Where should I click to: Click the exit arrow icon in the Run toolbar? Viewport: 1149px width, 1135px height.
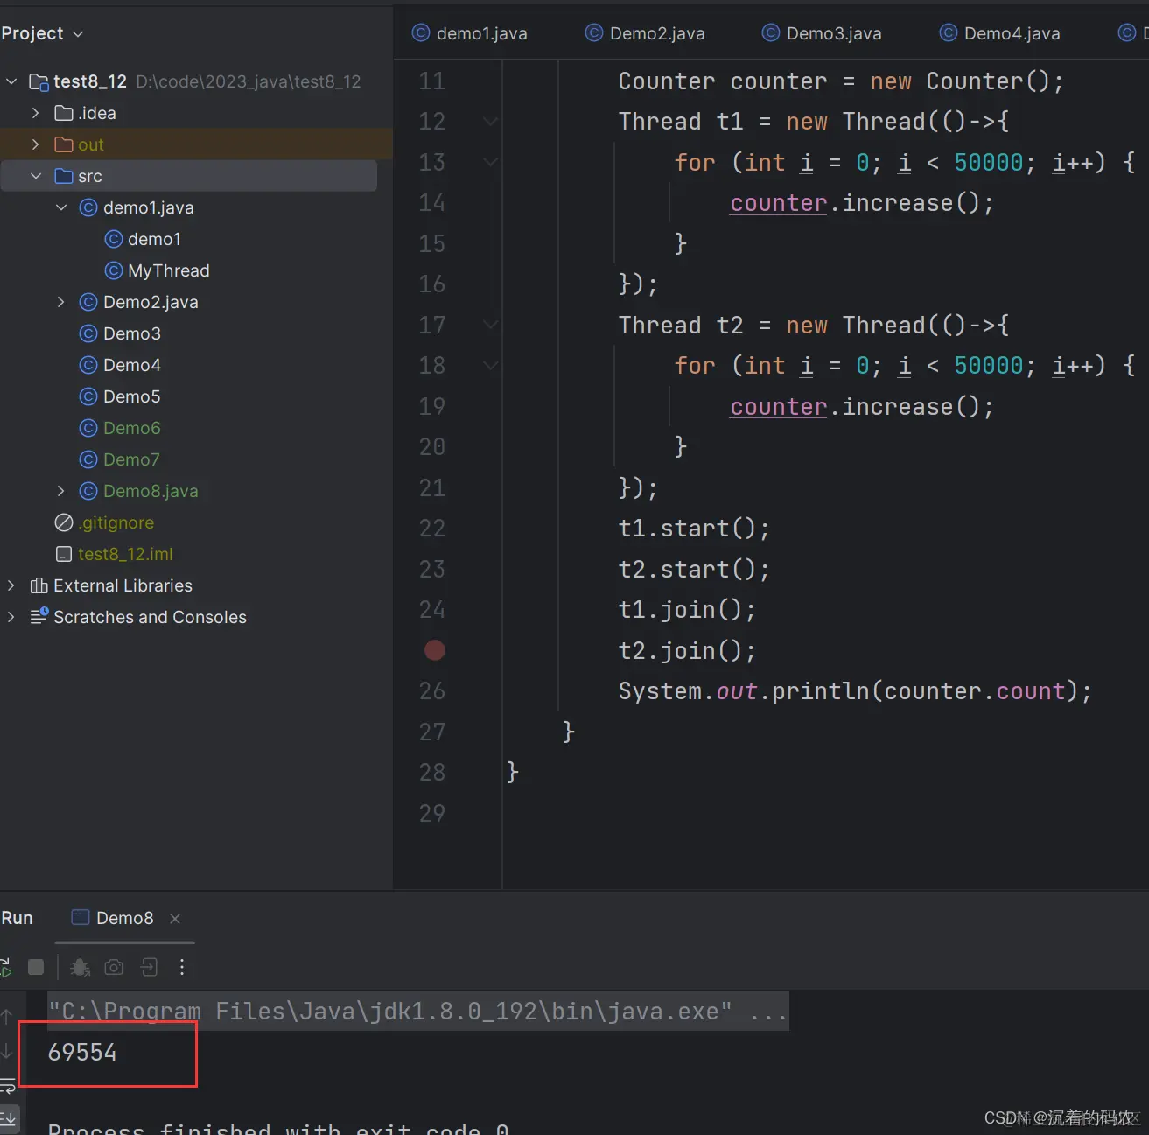click(x=150, y=967)
